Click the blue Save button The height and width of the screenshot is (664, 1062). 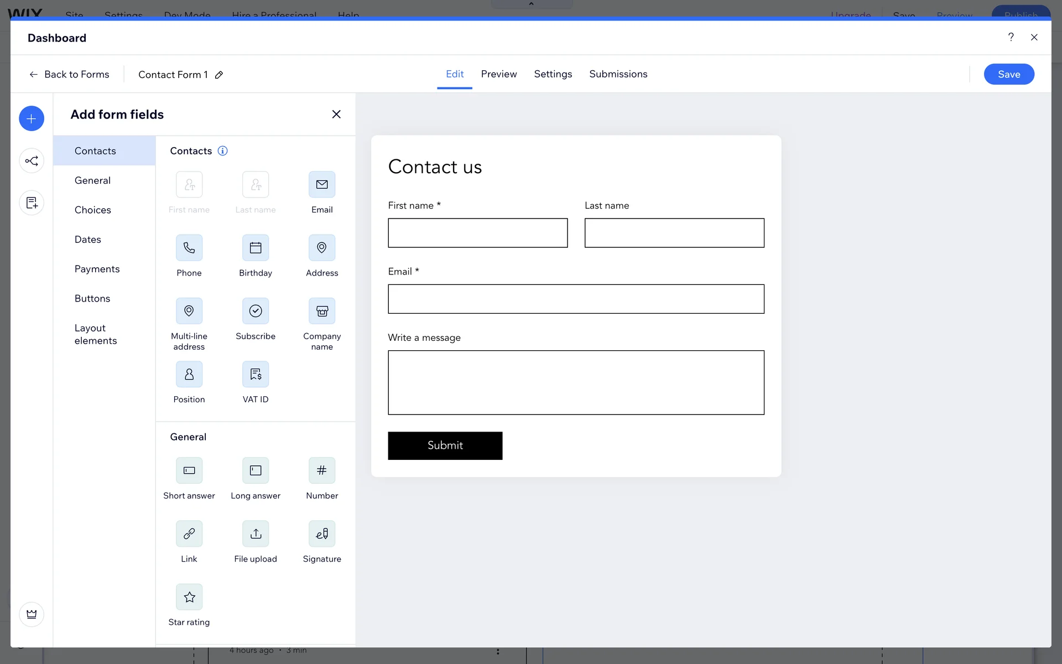click(x=1008, y=74)
